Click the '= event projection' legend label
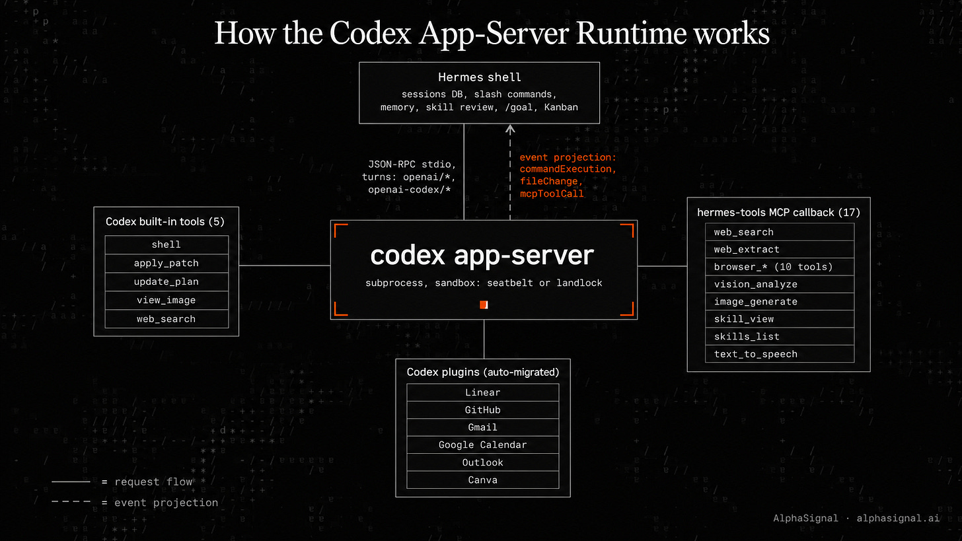962x541 pixels. click(x=159, y=503)
